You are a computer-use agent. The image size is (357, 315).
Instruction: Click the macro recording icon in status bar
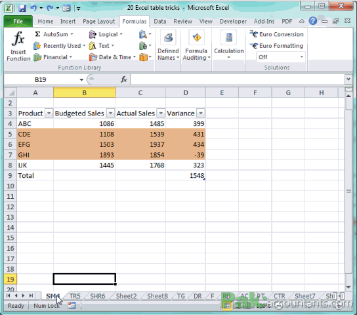pos(72,305)
